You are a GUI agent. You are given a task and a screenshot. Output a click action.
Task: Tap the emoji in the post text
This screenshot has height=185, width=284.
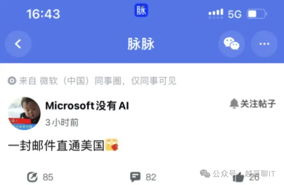[111, 145]
